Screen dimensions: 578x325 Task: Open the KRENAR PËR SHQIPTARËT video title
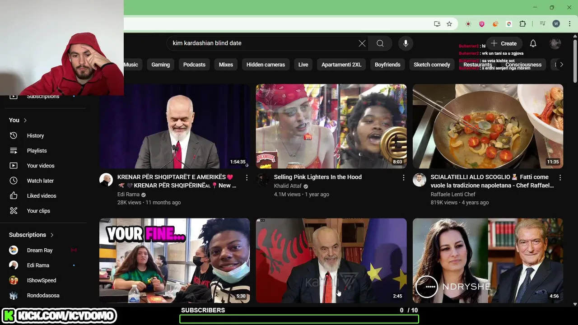point(177,181)
